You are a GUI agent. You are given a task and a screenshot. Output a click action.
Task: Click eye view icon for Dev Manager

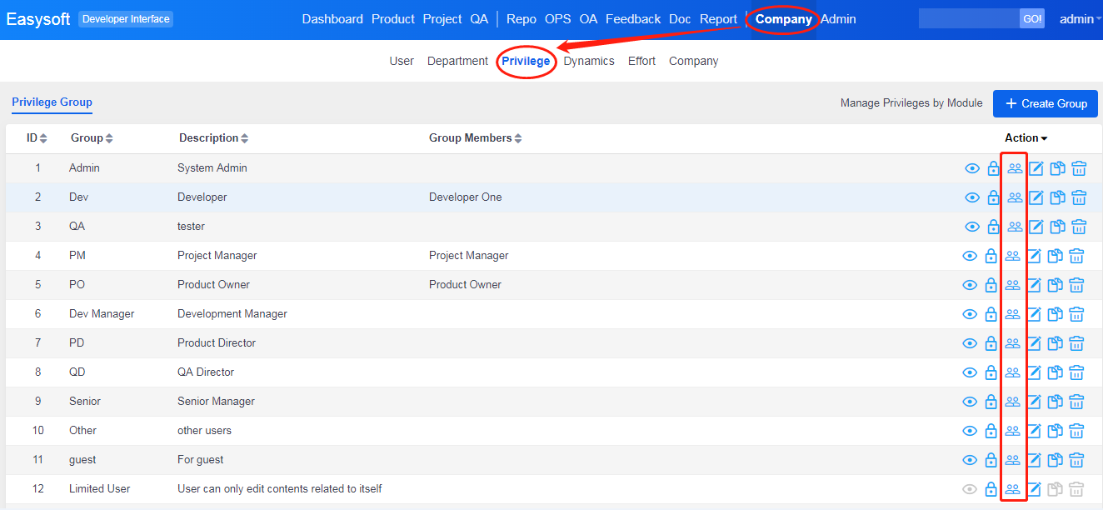click(970, 314)
